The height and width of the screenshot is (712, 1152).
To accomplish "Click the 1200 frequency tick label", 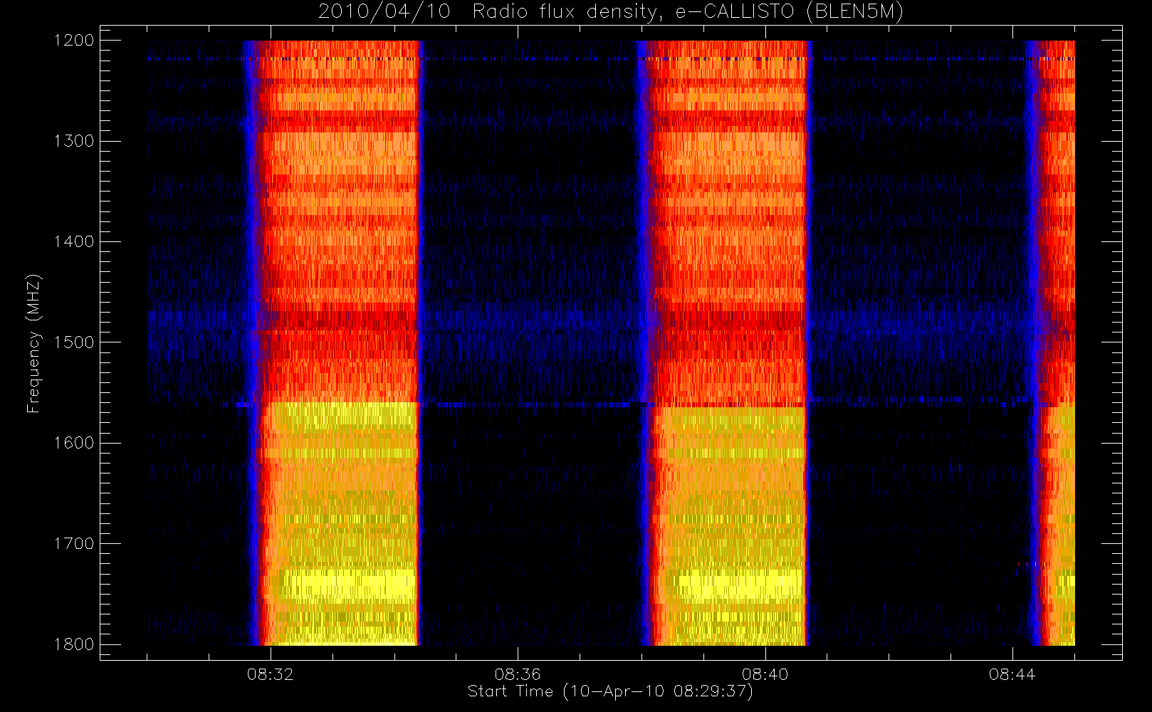I will (73, 41).
